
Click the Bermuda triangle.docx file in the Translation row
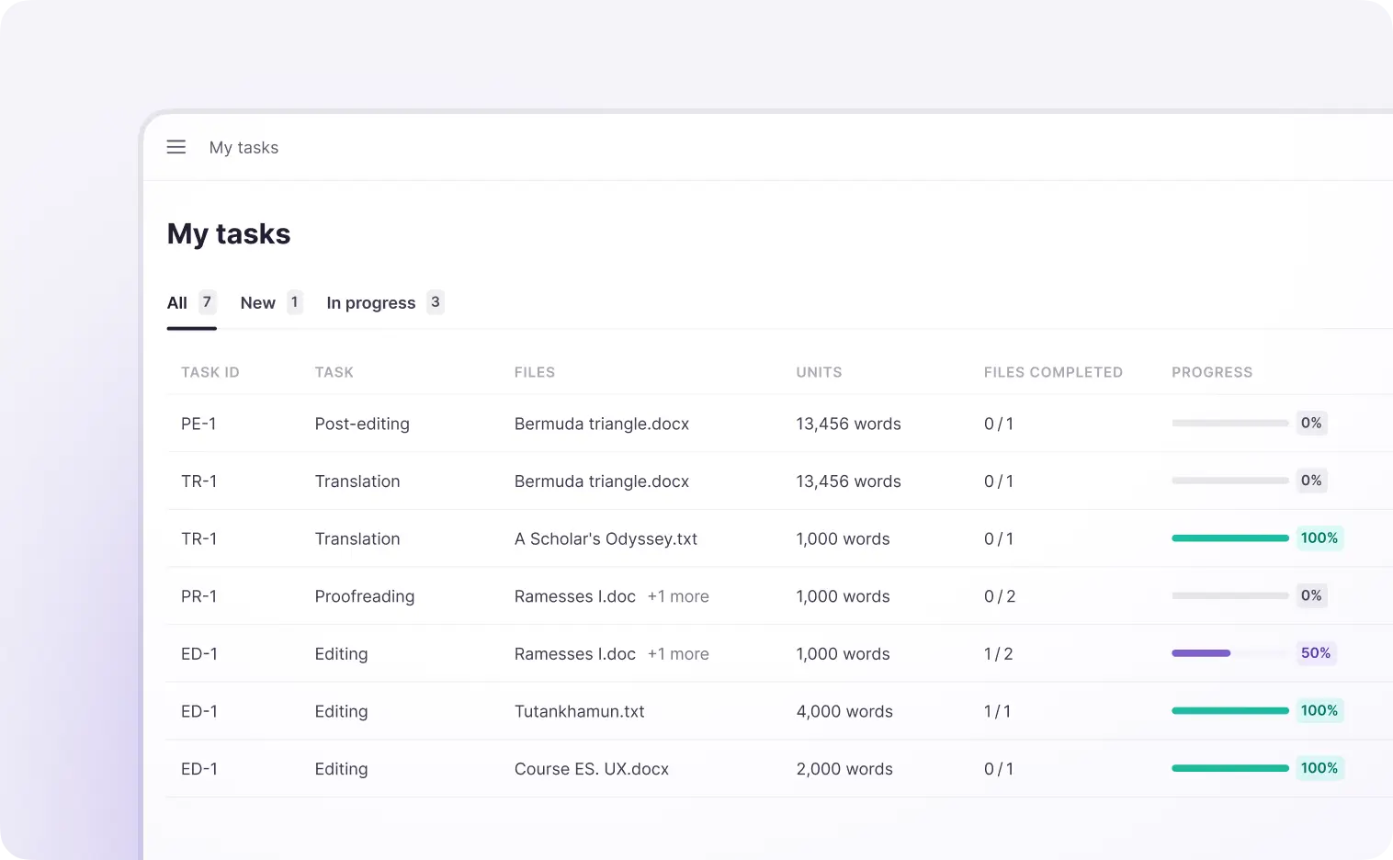(602, 481)
